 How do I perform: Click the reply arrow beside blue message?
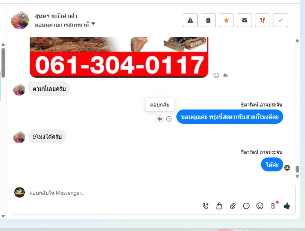(160, 119)
